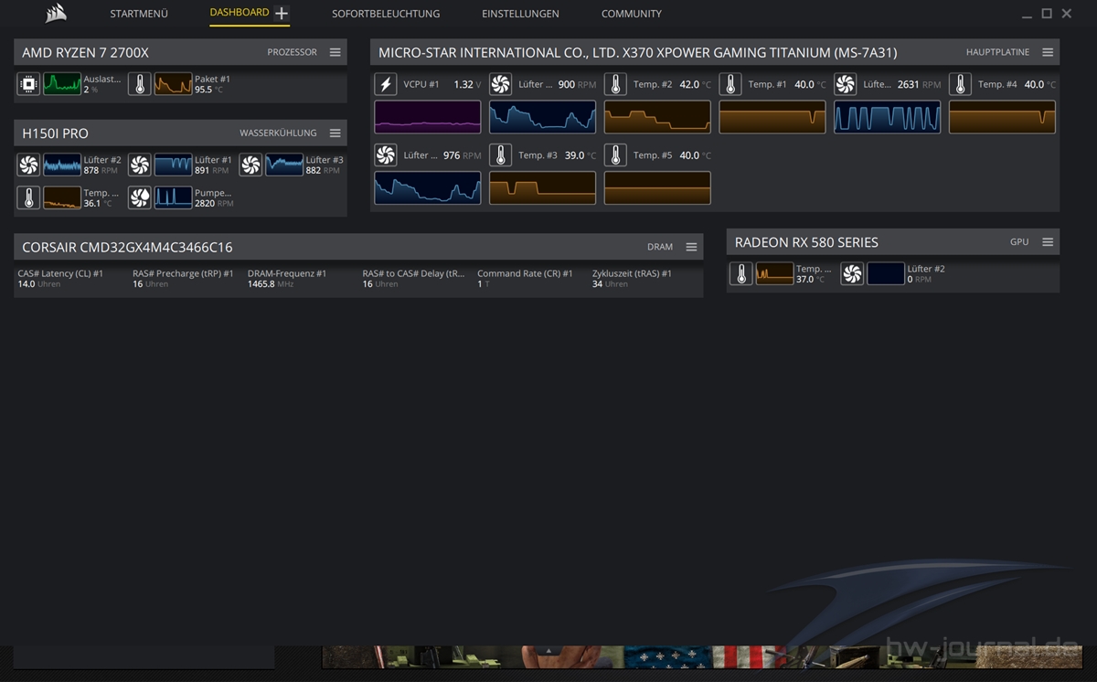Click the Paket #1 95.5 °C reading
This screenshot has height=682, width=1097.
click(209, 90)
